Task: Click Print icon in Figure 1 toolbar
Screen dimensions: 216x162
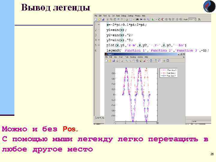Action: click(x=117, y=61)
